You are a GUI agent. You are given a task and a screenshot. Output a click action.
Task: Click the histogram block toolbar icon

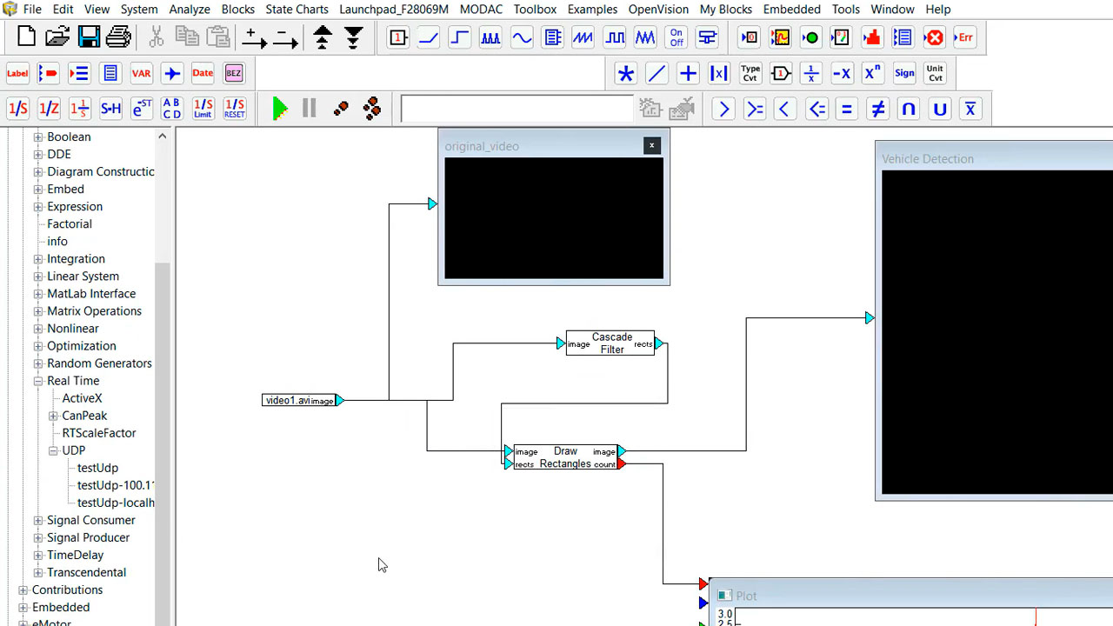(x=871, y=38)
